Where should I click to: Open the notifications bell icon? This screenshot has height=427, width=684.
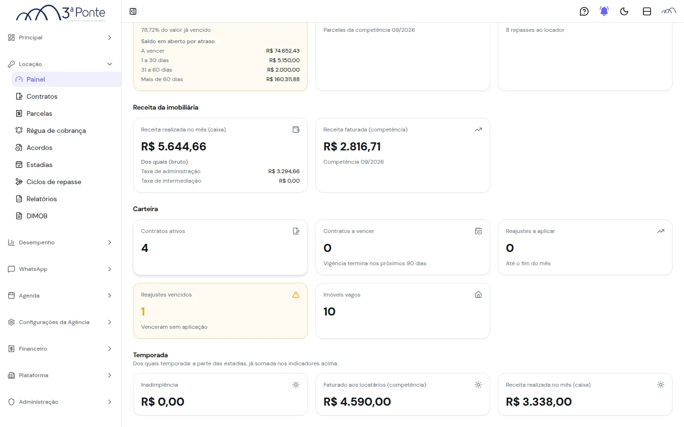pos(604,11)
